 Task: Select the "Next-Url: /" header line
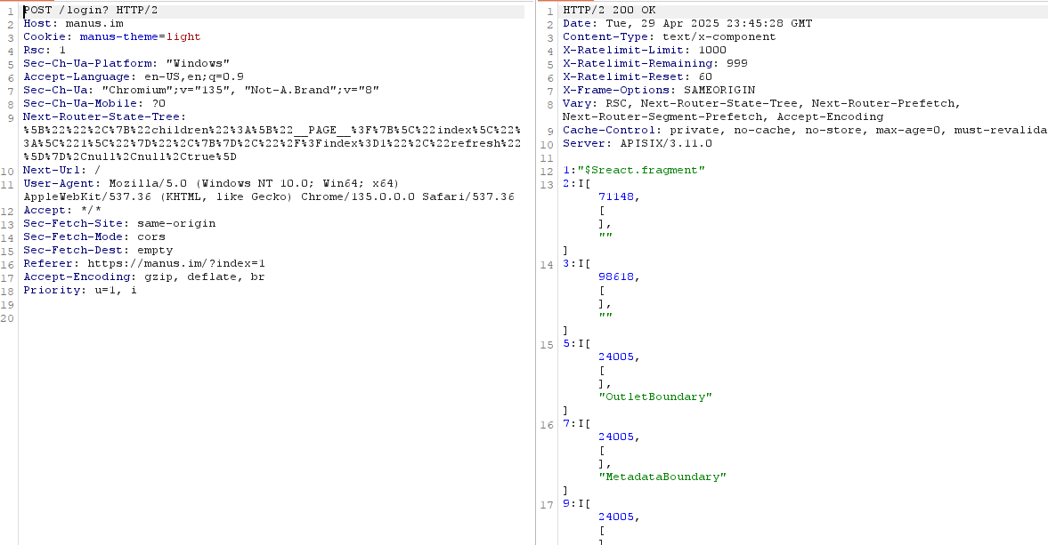coord(61,170)
